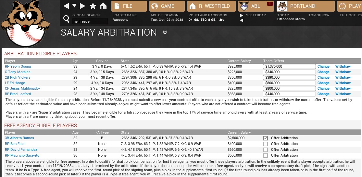The height and width of the screenshot is (177, 362).
Task: Withdraw the offer to Tony Morales
Action: [343, 72]
